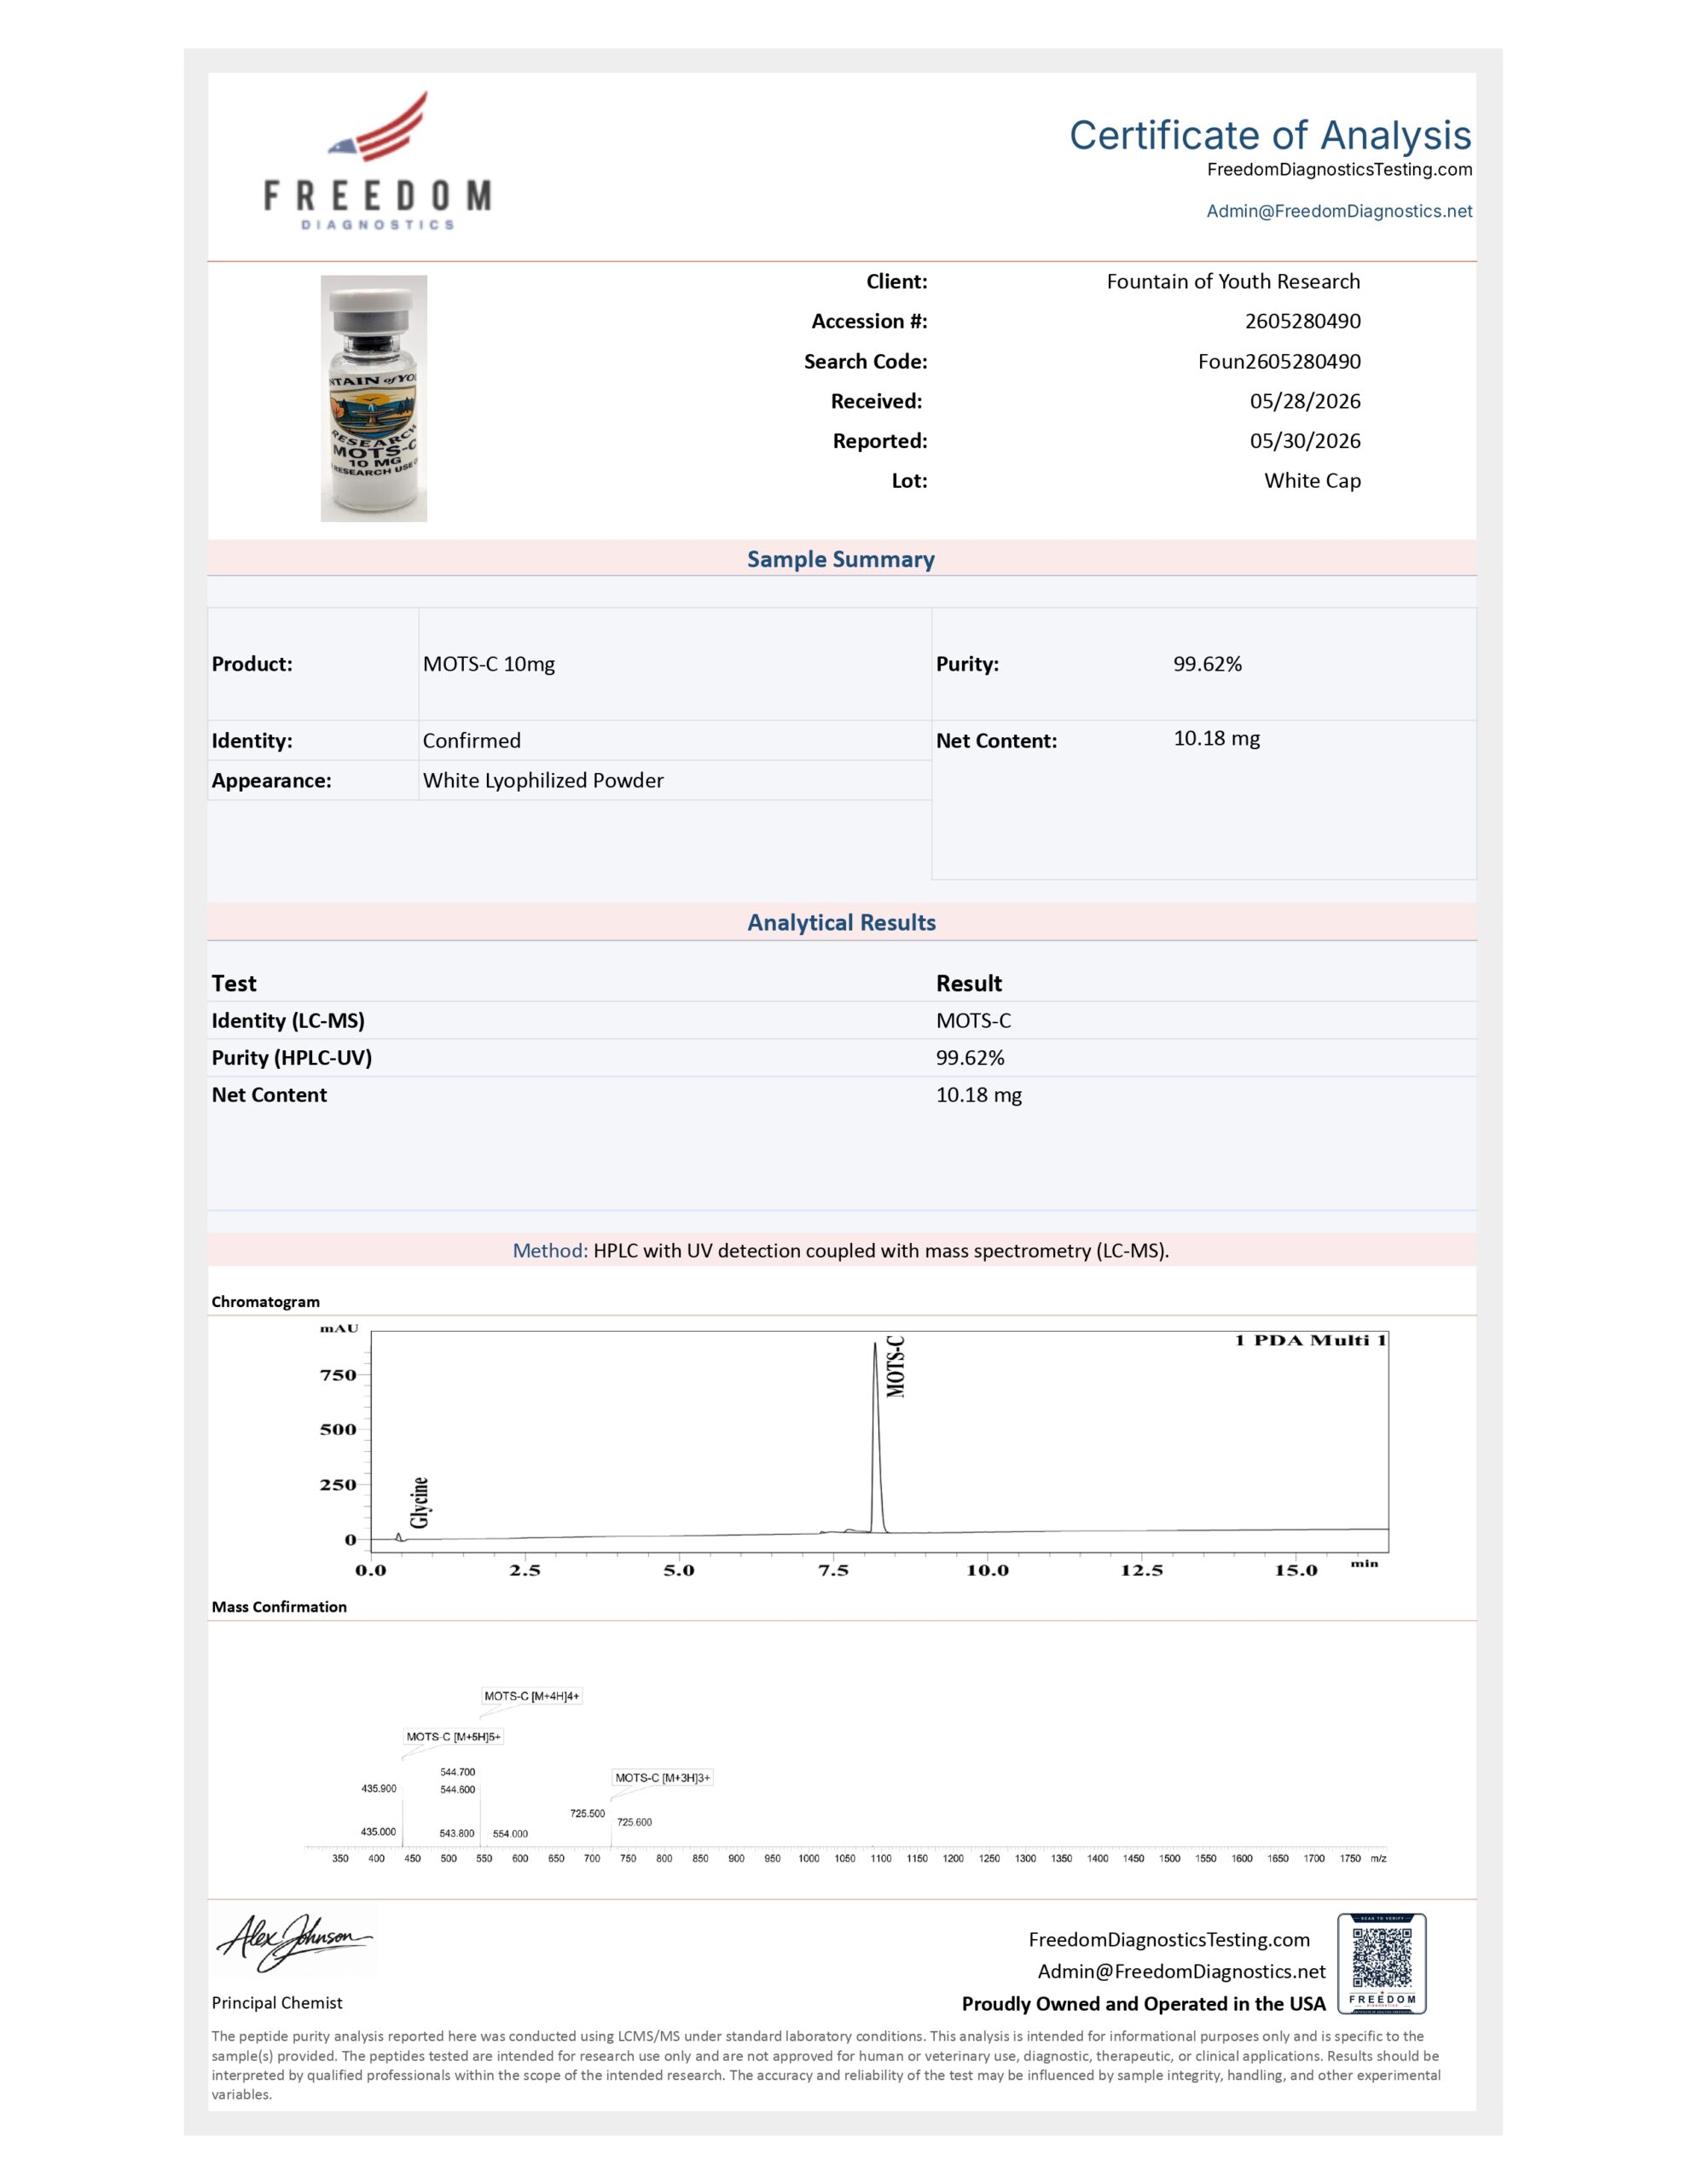Click the search code Foun2605280490
This screenshot has width=1687, height=2184.
coord(1279,361)
